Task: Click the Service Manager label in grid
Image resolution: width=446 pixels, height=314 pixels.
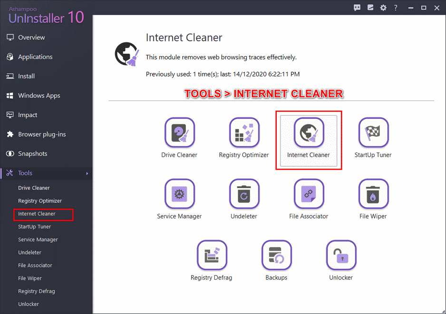Action: click(x=179, y=216)
